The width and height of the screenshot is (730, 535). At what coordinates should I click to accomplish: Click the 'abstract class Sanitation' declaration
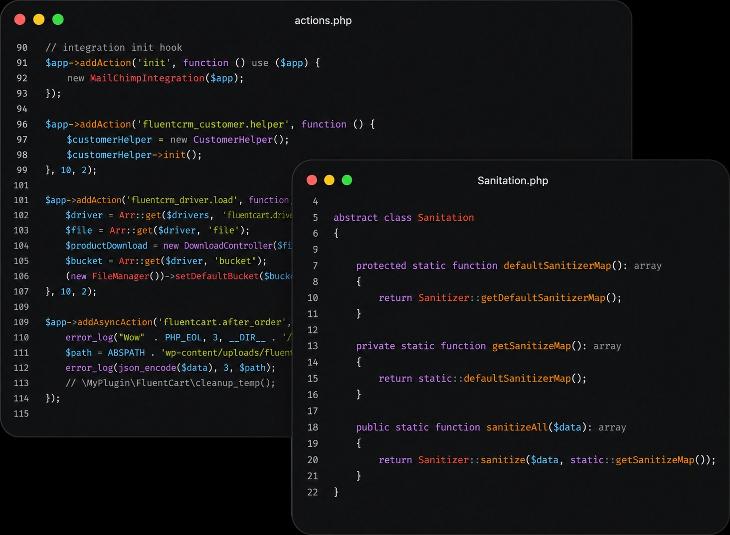coord(403,217)
